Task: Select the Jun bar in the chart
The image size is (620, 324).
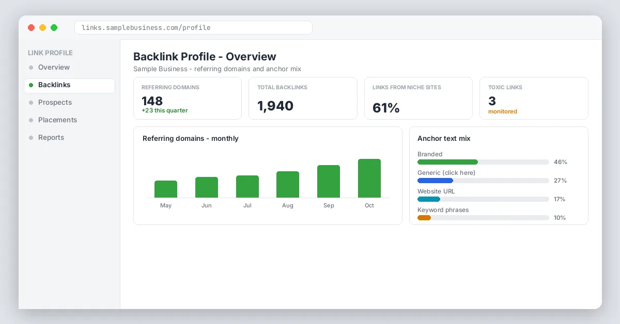Action: [207, 187]
